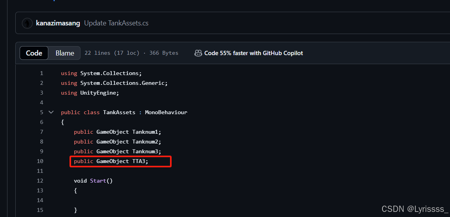
Task: Click '22 lines (17 loc) · 366 Bytes' info
Action: 132,53
